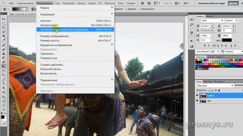Open the Коррекция submenu
This screenshot has width=243, height=136.
click(75, 14)
